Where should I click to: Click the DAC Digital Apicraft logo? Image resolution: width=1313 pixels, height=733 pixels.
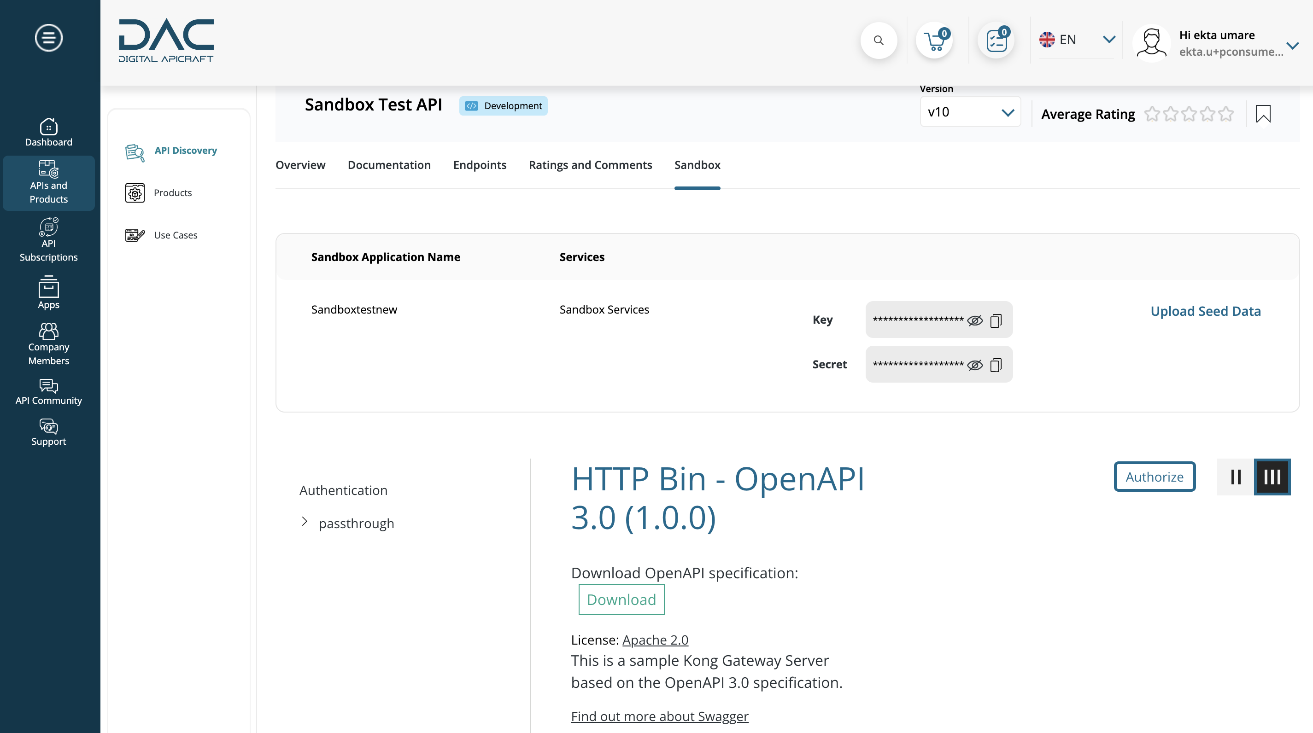tap(166, 40)
